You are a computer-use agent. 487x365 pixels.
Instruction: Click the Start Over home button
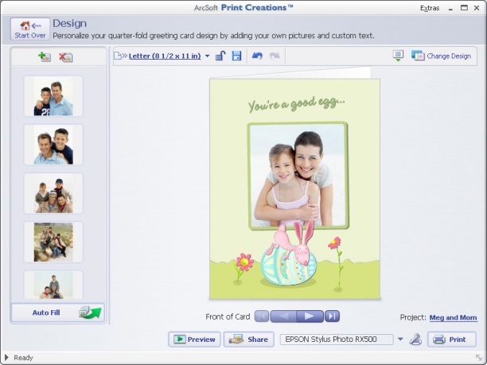(30, 29)
